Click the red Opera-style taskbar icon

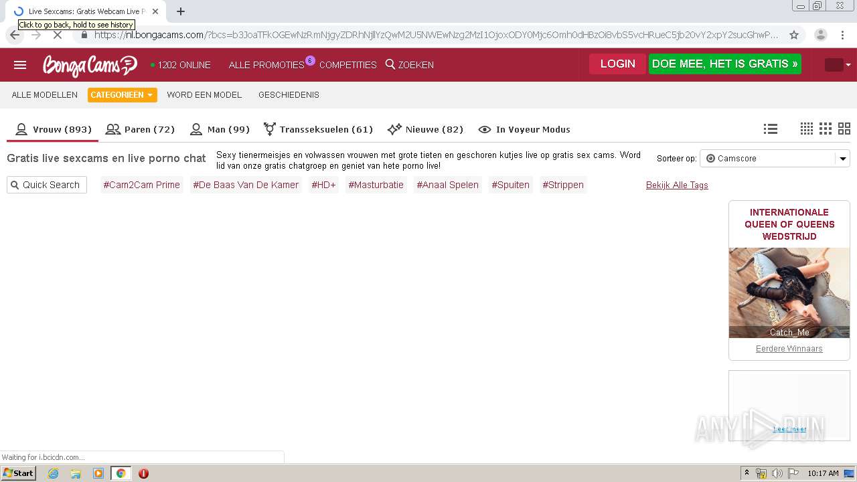click(x=143, y=473)
